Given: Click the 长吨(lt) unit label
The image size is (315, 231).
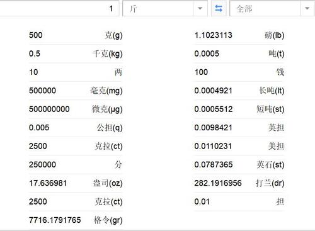Looking at the screenshot, I should click(272, 91).
